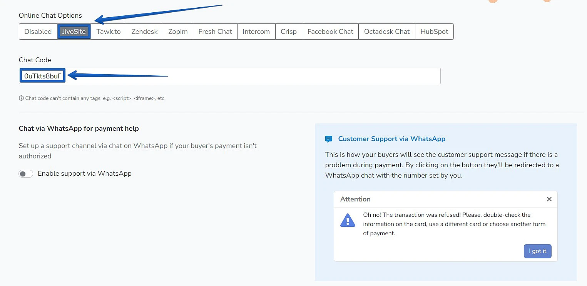Enable support via WhatsApp toggle
Viewport: 587px width, 286px height.
(x=26, y=174)
